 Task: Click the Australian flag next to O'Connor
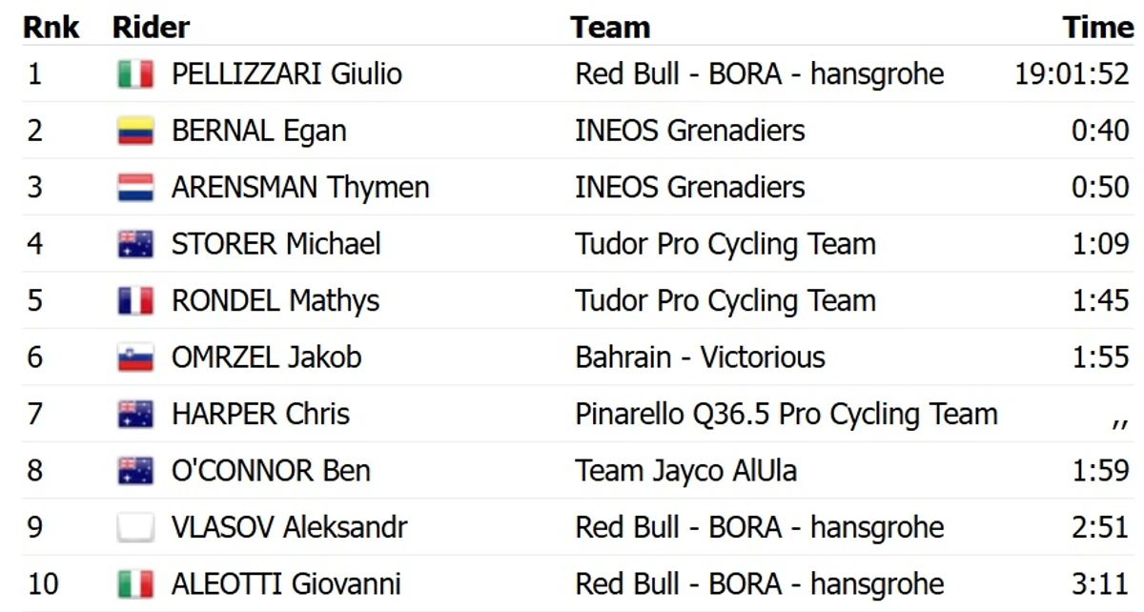pyautogui.click(x=135, y=471)
